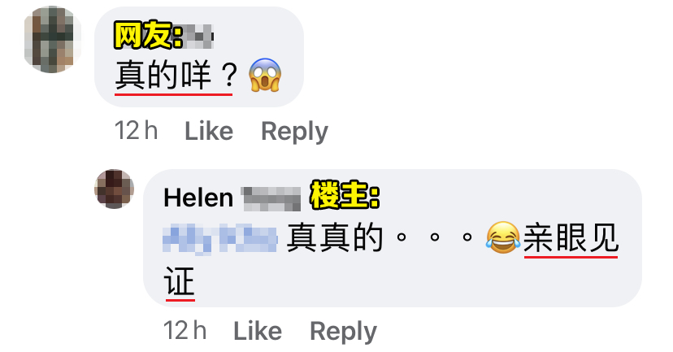Open Helen's round profile picture
This screenshot has width=673, height=352.
coord(114,189)
